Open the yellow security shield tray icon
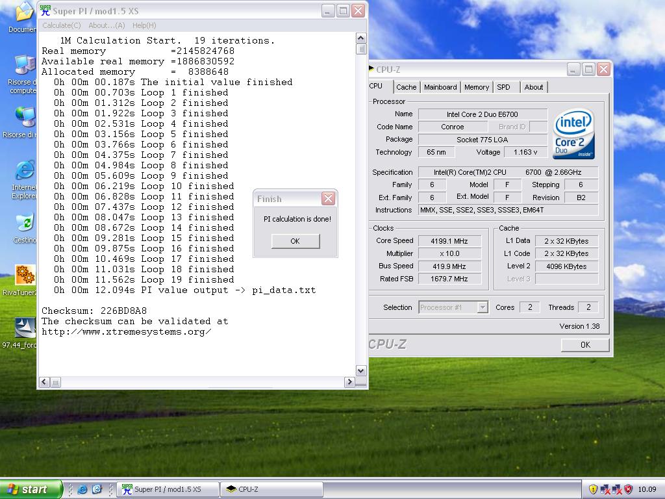The width and height of the screenshot is (665, 499). (x=593, y=489)
